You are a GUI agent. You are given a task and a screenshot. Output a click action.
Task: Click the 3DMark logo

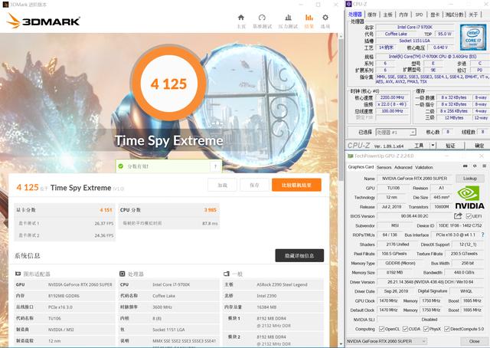[x=44, y=21]
